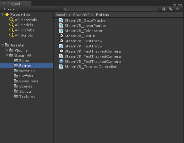Click the SteamVR_TestTrackedCamera material sphere icon
This screenshot has height=143, width=184.
point(61,62)
